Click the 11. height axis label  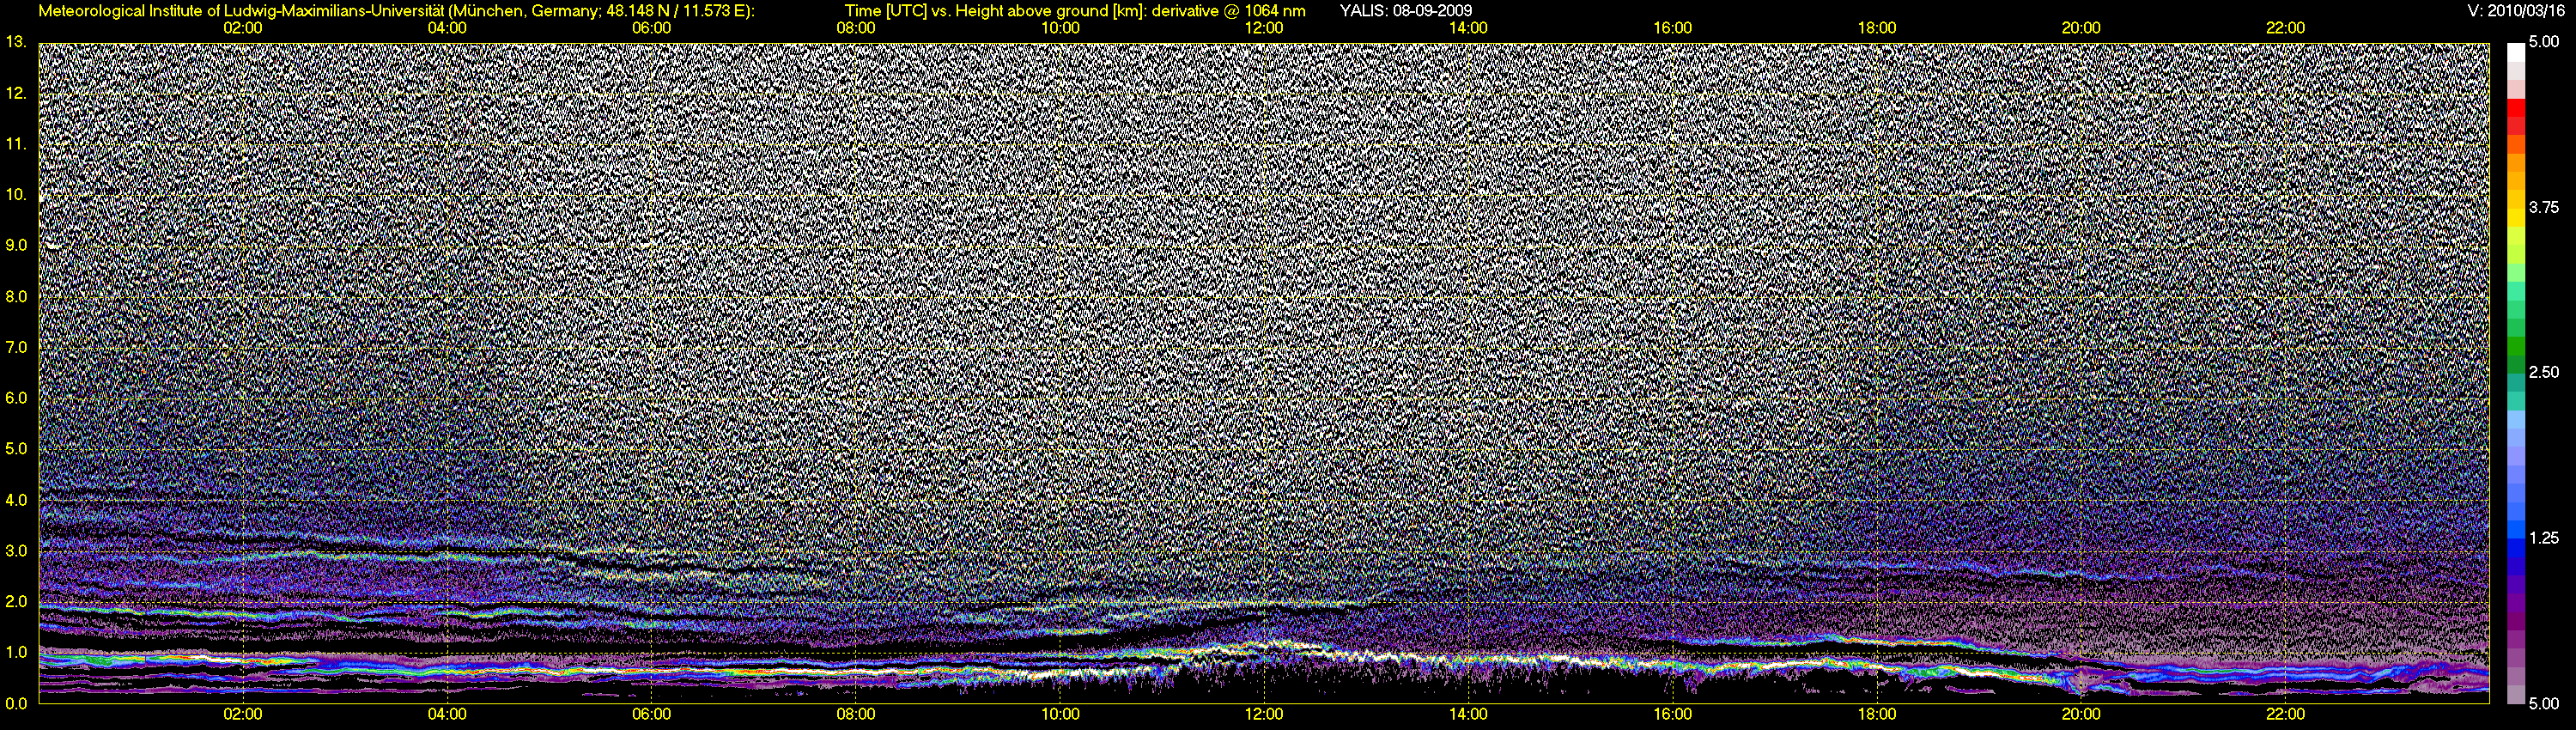(x=15, y=144)
